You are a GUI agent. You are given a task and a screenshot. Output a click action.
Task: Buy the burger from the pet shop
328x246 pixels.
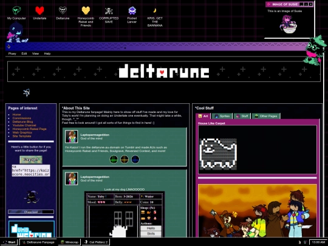point(143,213)
